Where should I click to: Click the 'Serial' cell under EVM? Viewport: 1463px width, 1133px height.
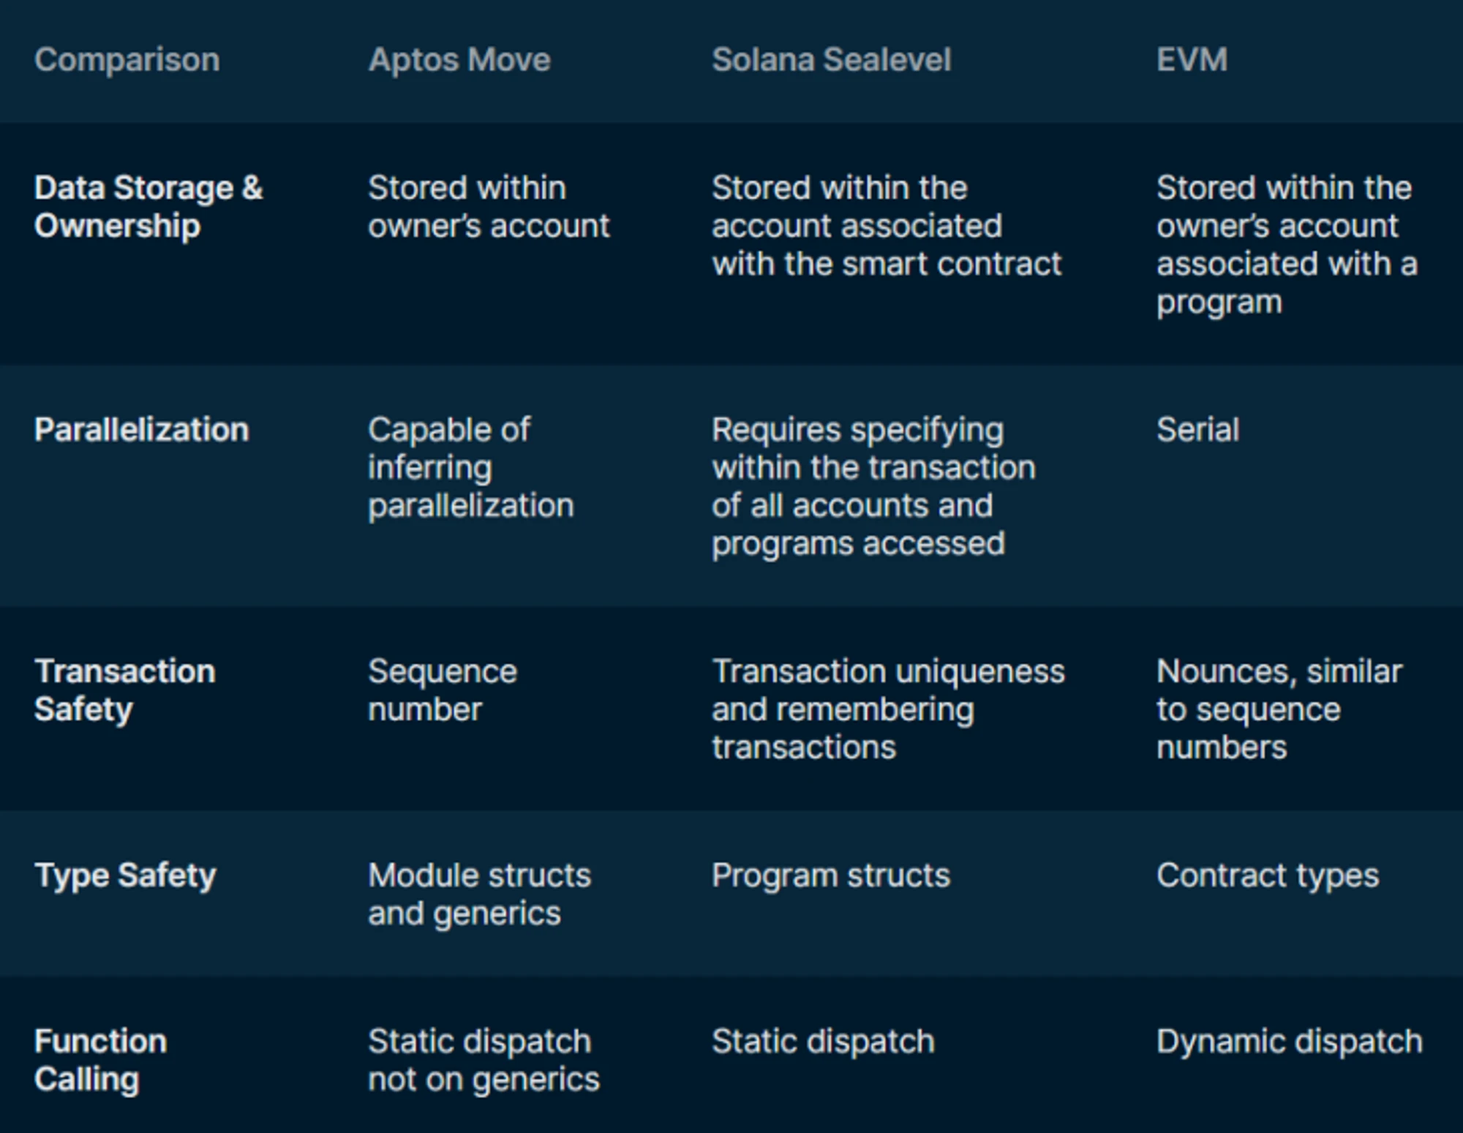pos(1197,430)
